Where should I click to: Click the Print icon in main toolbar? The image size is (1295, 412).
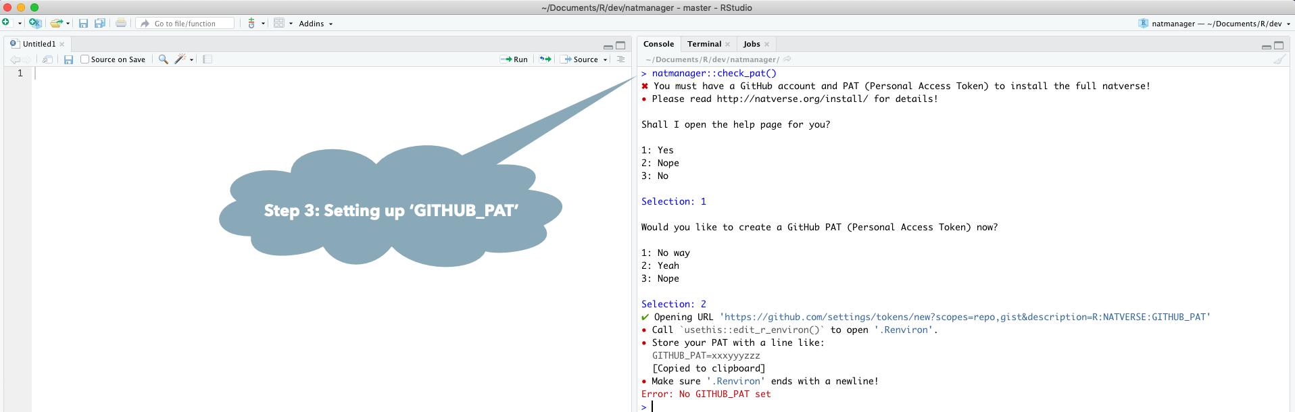coord(121,24)
